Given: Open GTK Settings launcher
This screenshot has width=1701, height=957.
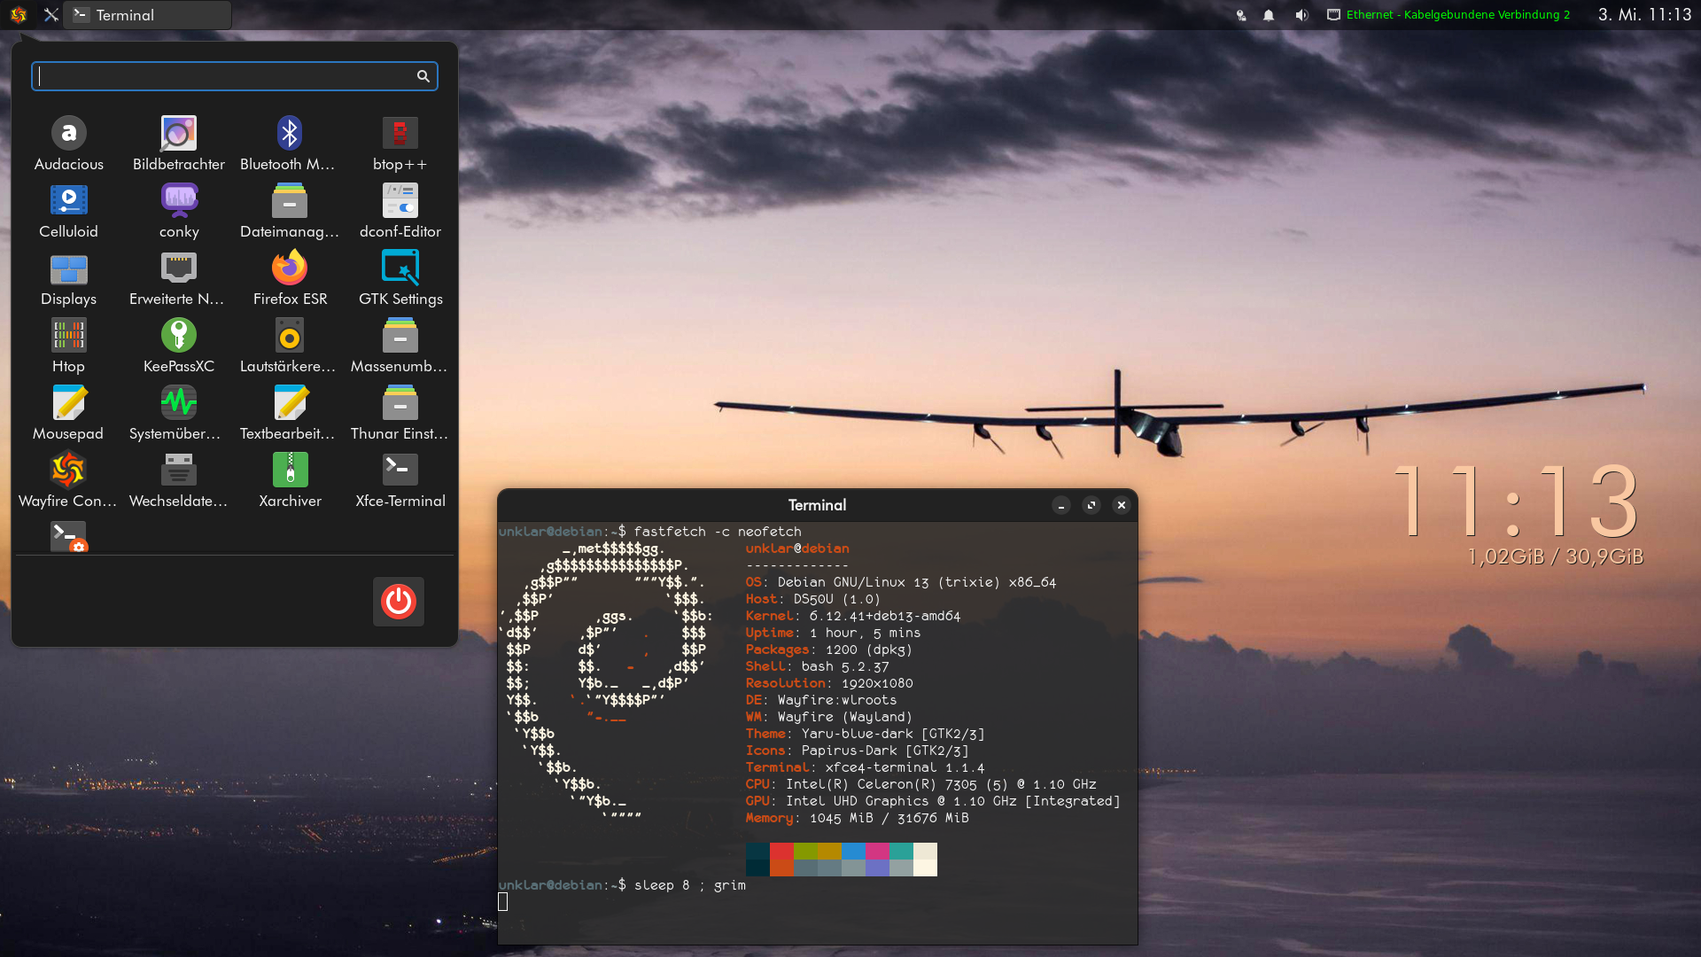Looking at the screenshot, I should 400,268.
